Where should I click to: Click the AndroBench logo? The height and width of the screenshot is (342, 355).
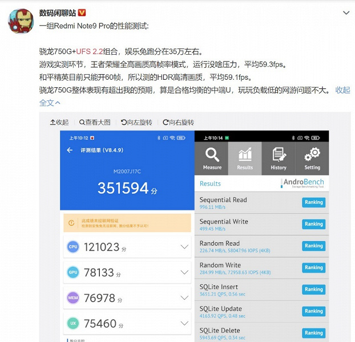point(302,184)
